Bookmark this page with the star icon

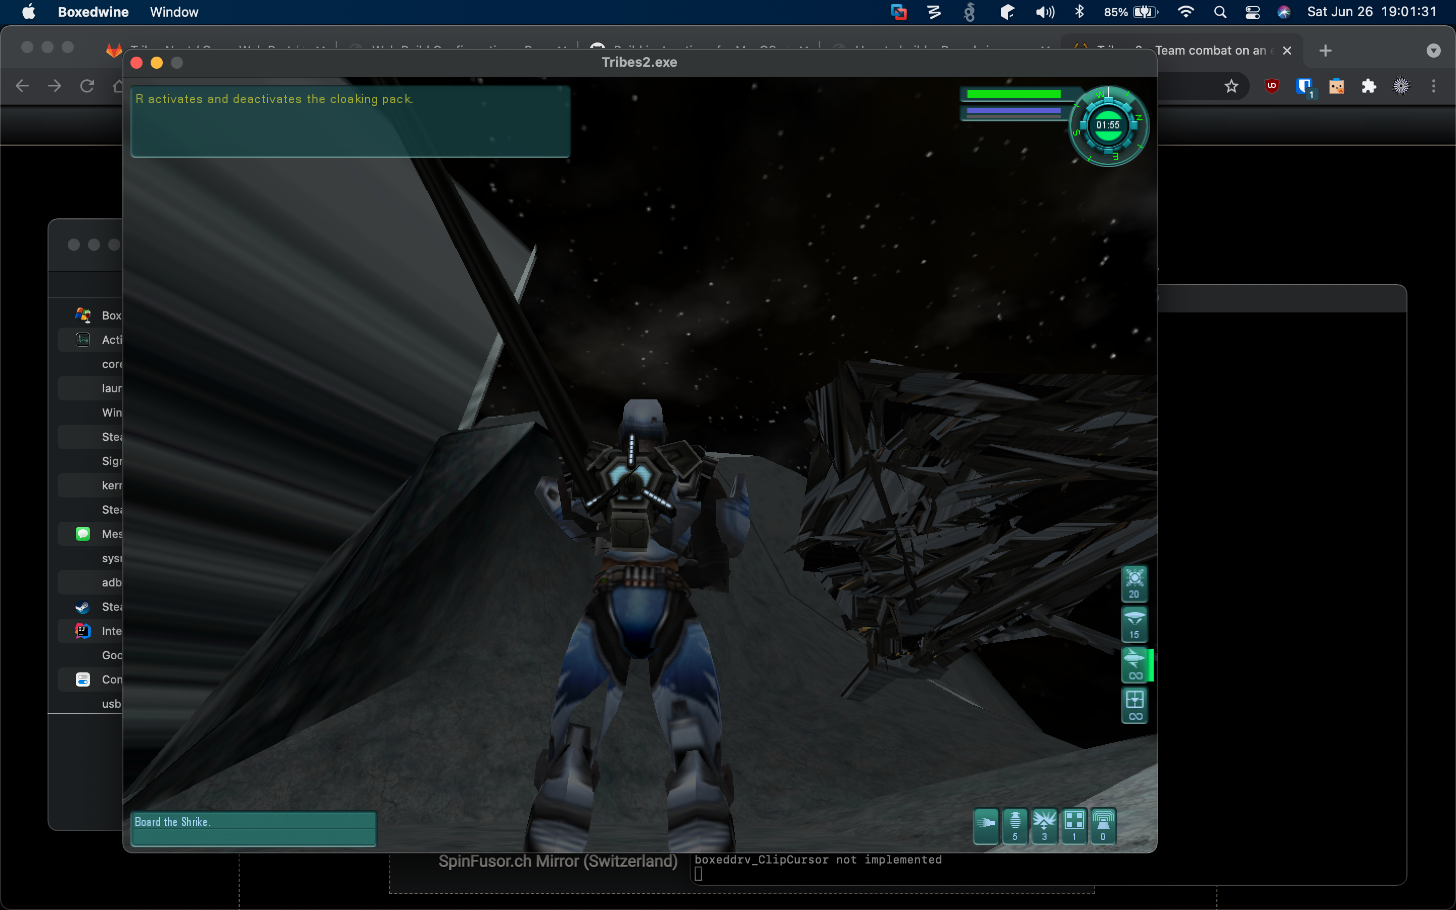click(1231, 86)
